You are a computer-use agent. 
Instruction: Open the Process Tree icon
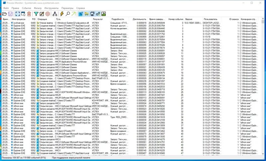[55, 14]
